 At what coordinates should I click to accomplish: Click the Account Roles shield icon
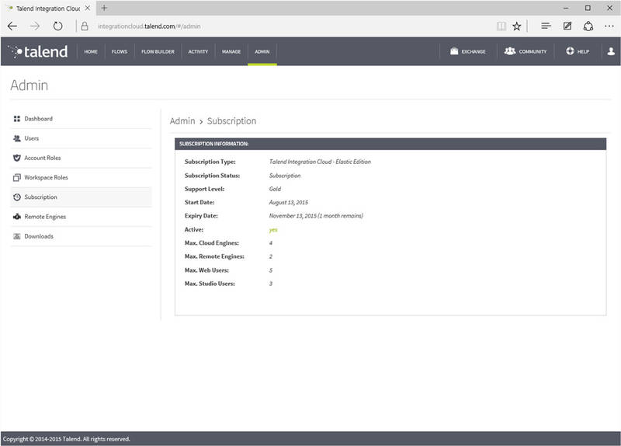click(x=16, y=158)
